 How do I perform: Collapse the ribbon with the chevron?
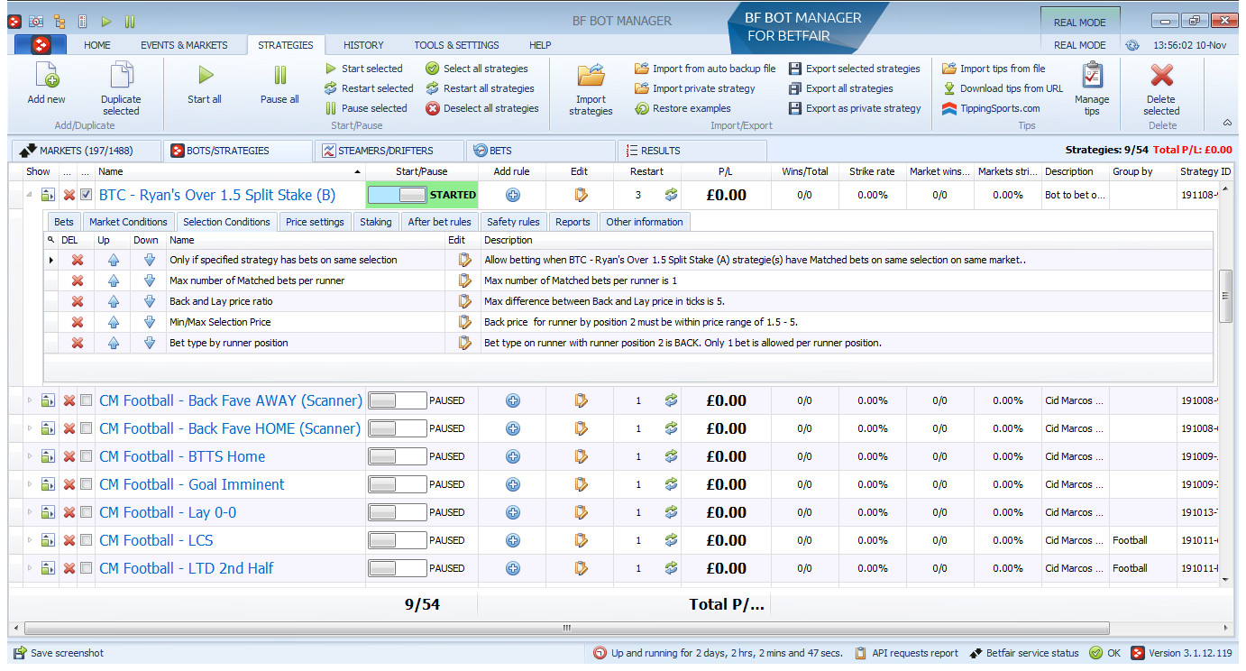[1227, 123]
